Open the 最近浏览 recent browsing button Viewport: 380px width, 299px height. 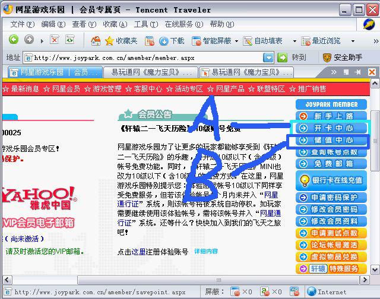coord(321,41)
